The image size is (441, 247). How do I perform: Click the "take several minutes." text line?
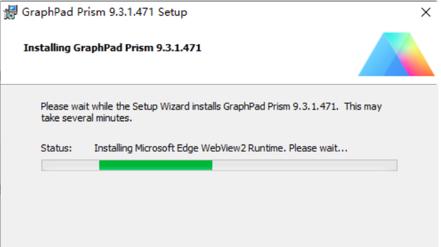(x=86, y=118)
